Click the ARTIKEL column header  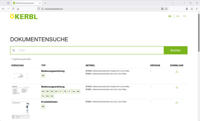pyautogui.click(x=90, y=65)
